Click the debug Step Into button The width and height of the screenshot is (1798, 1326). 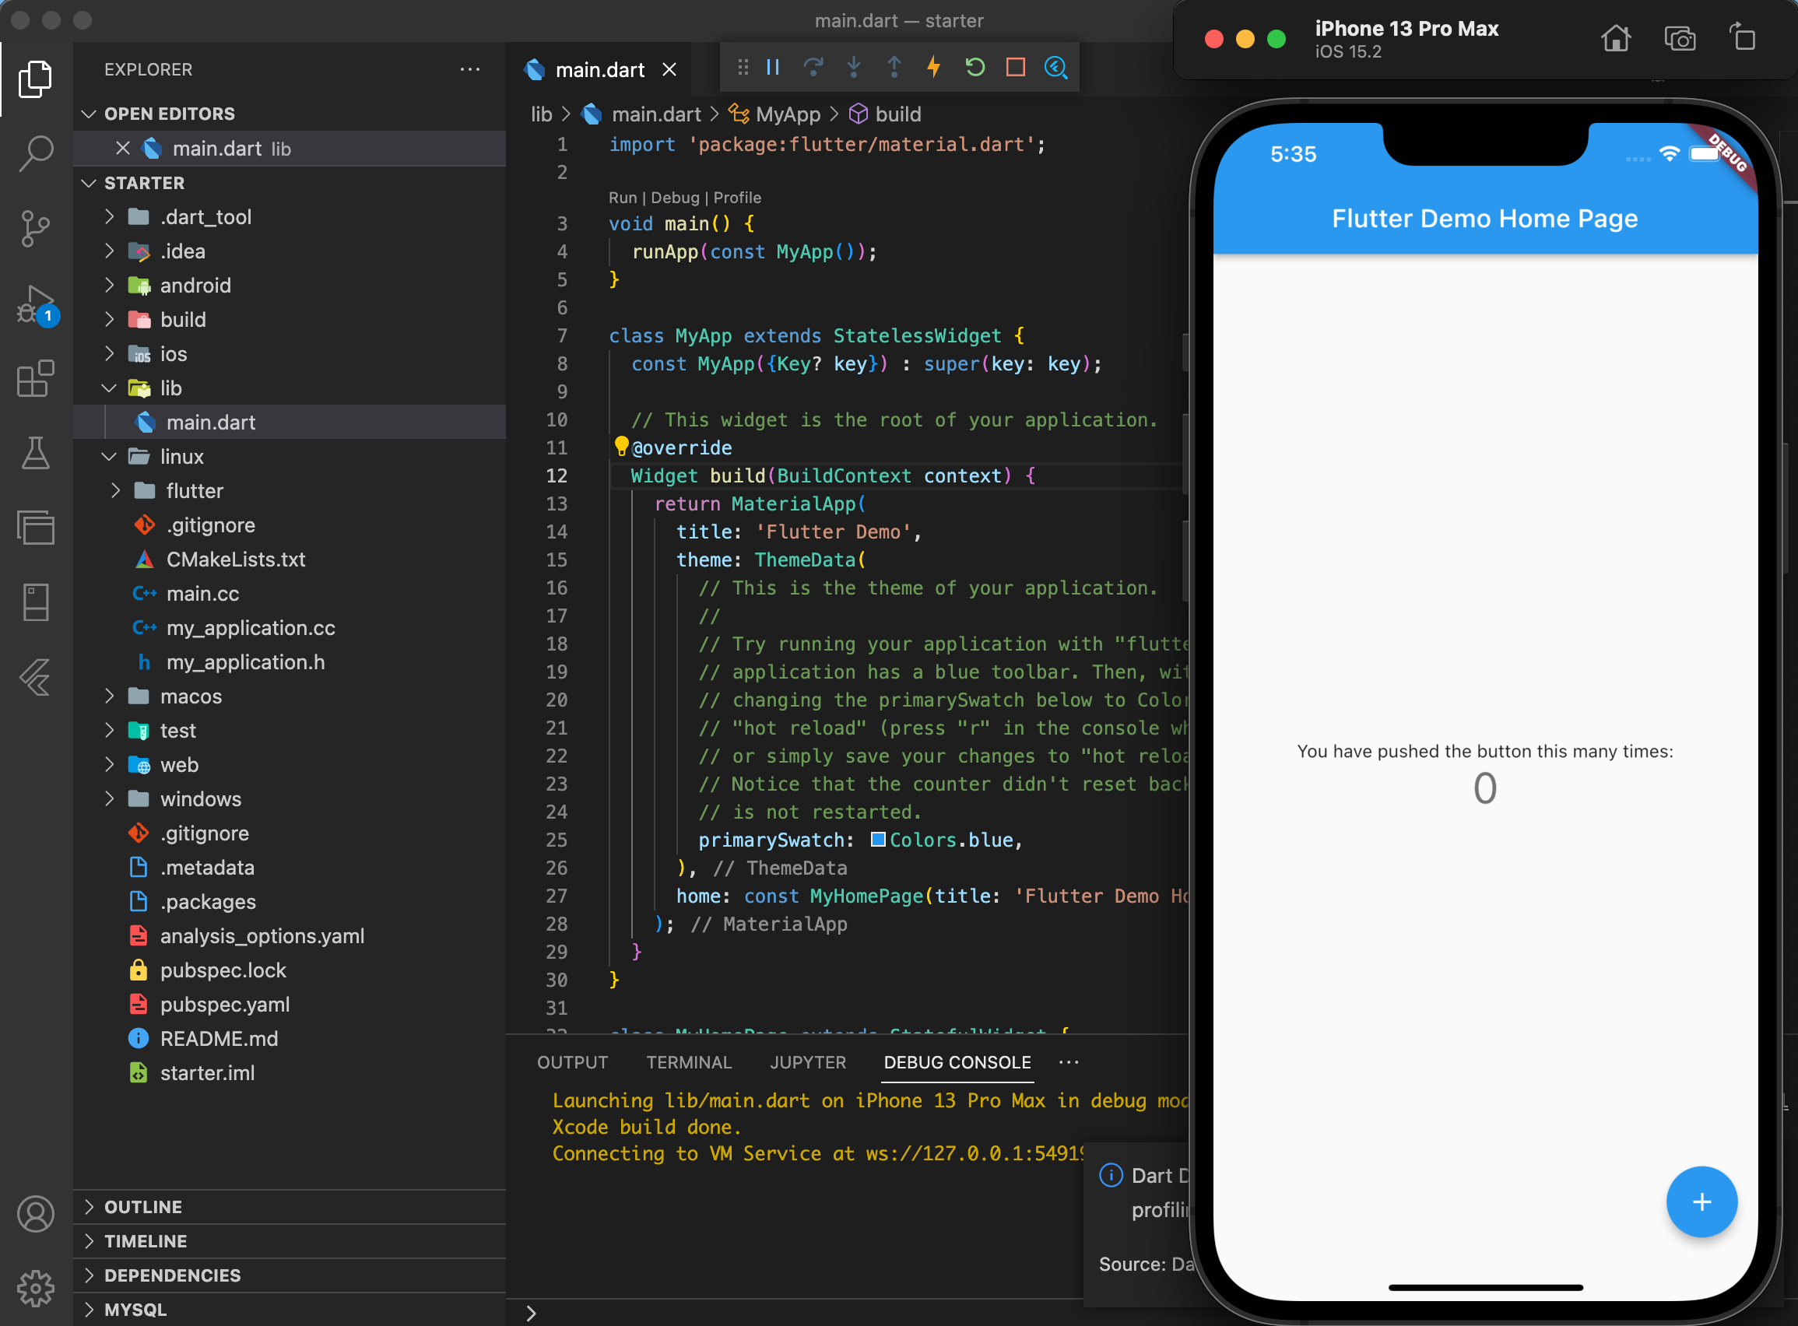click(854, 68)
